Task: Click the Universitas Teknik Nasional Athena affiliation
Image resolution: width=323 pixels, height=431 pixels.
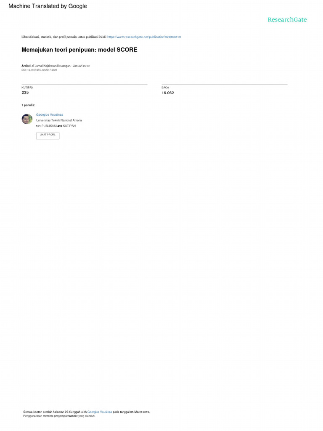Action: coord(59,120)
